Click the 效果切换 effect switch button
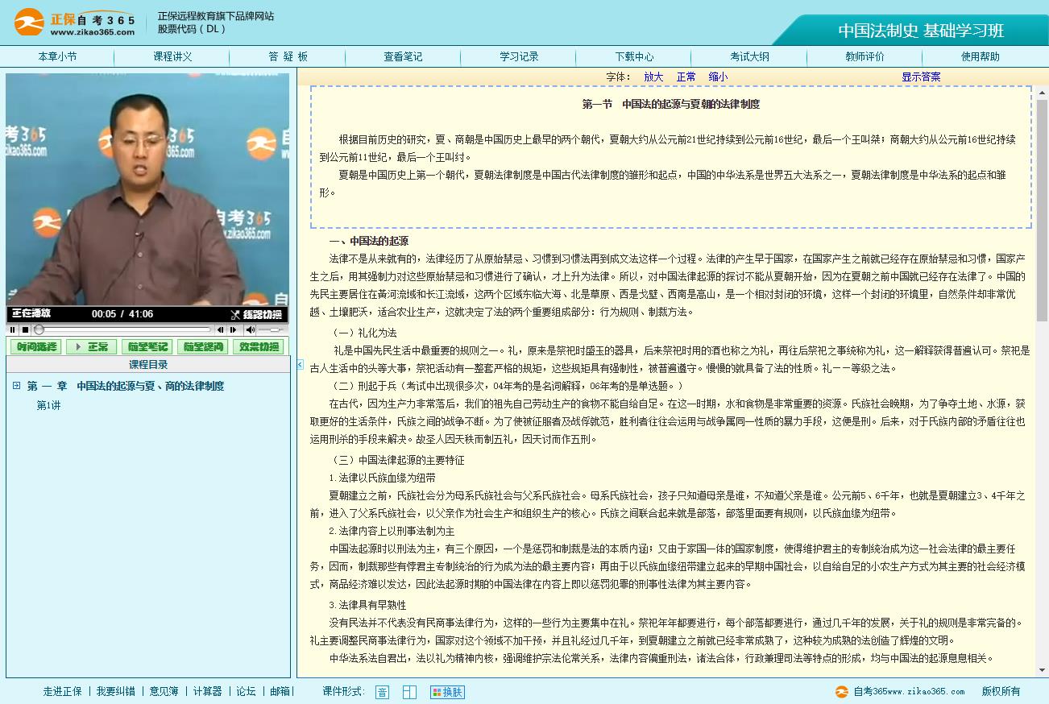 click(x=258, y=346)
